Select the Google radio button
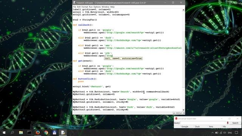Viewport: 242px width, 136px height. 184,127
